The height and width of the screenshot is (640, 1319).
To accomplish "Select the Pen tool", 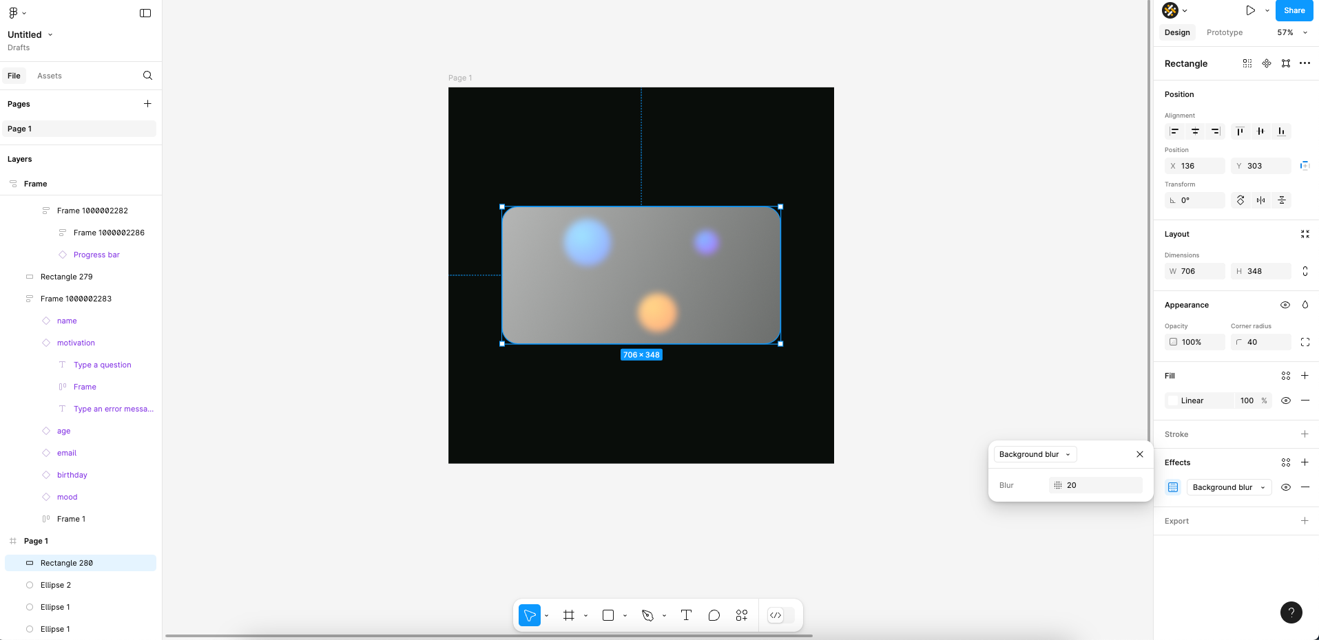I will 647,615.
